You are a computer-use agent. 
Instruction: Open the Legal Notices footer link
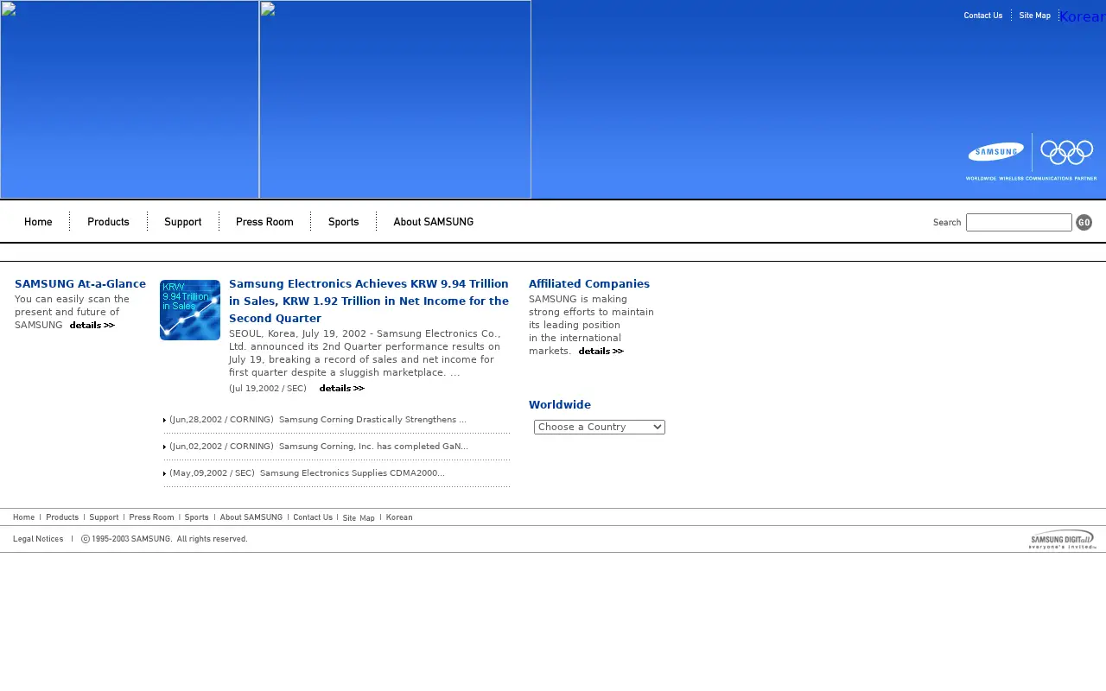click(38, 539)
